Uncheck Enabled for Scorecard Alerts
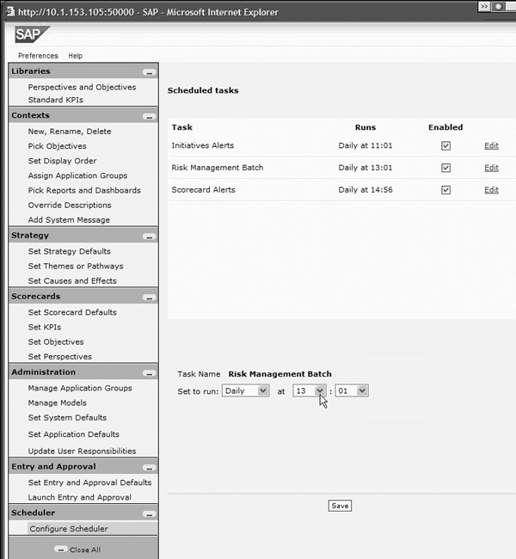Viewport: 516px width, 559px height. coord(445,190)
